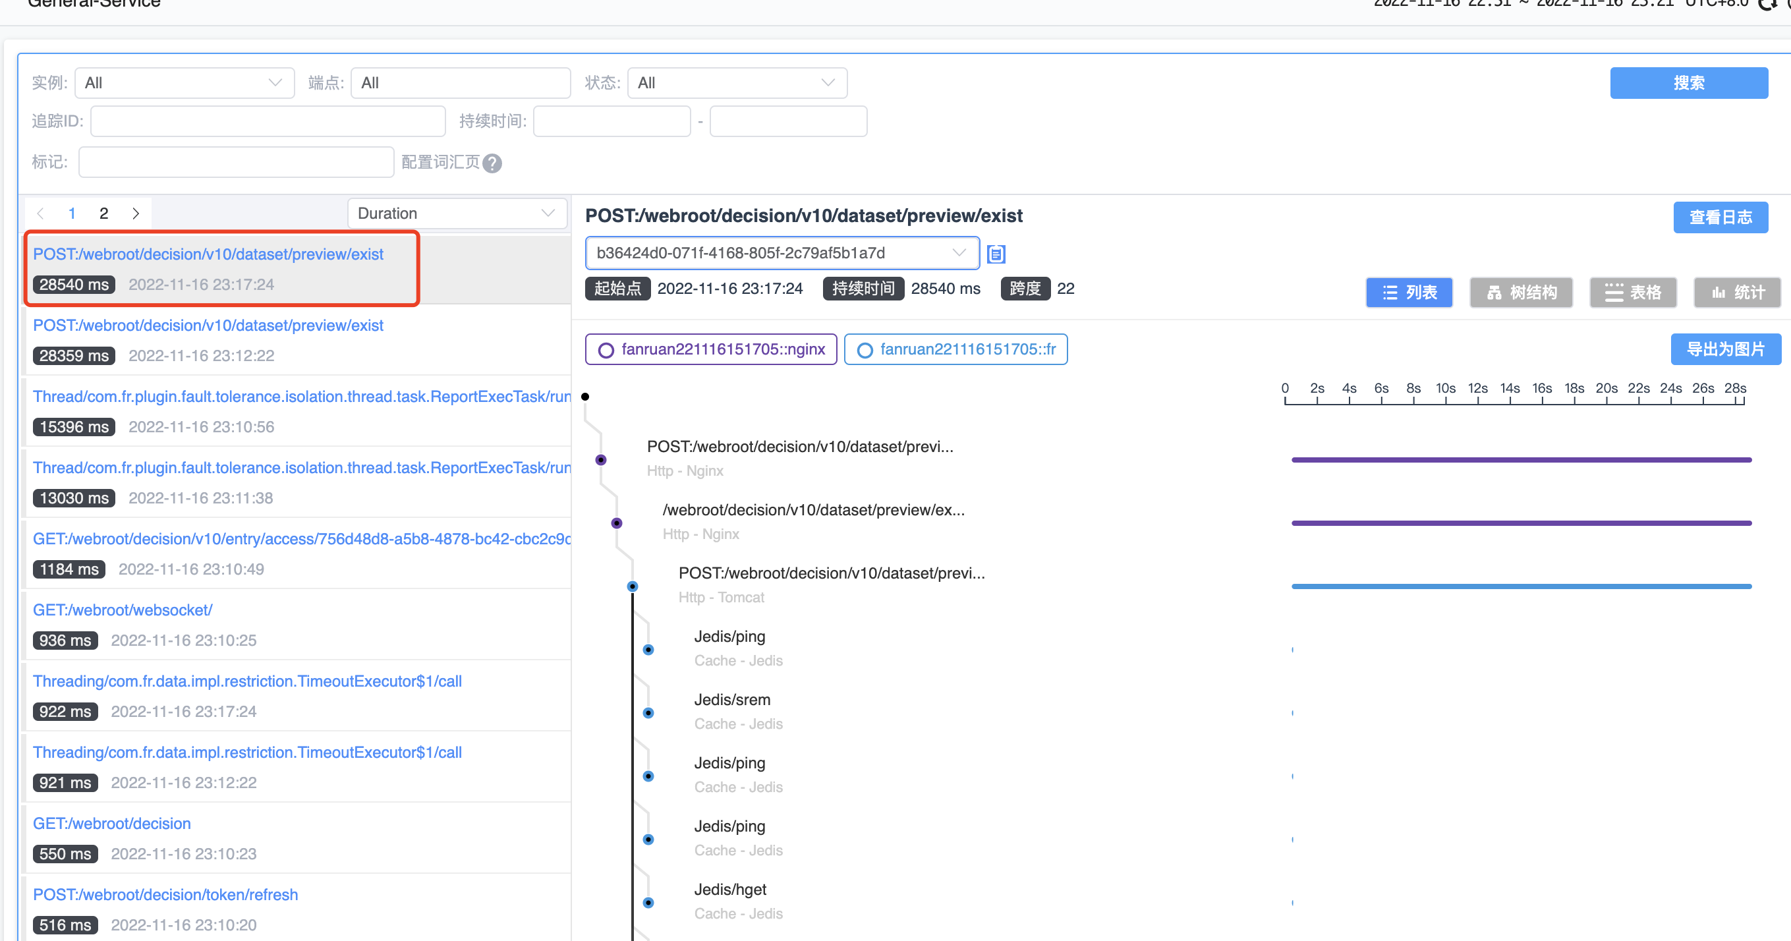This screenshot has height=941, width=1791.
Task: Switch to the 树结构 view tab
Action: 1521,292
